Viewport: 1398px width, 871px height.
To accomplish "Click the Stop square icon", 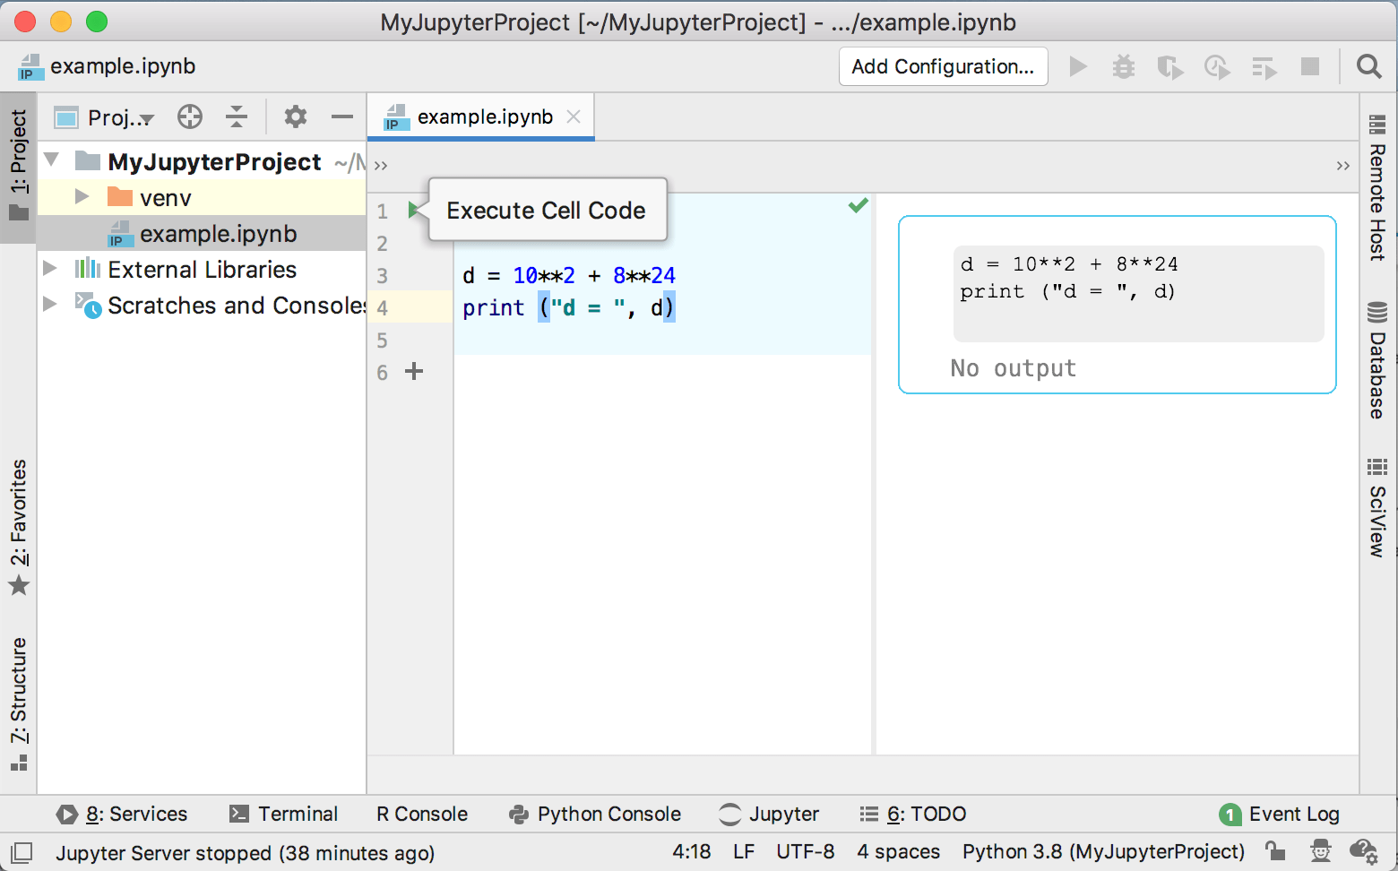I will (1310, 66).
